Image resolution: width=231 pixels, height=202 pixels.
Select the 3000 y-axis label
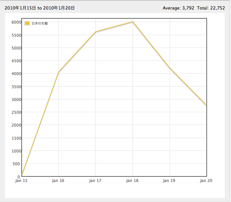point(16,99)
